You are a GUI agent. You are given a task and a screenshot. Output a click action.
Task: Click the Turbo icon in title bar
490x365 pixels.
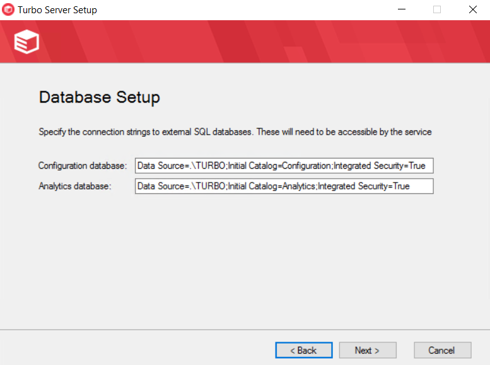point(9,10)
